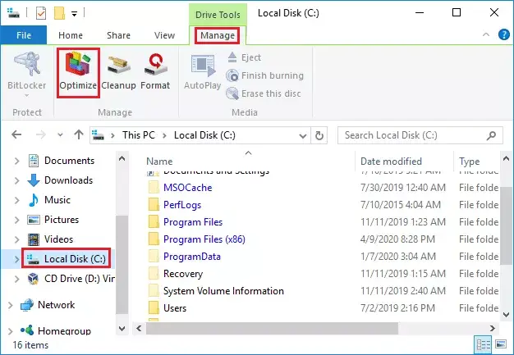Click the New folder quick access icon

(59, 13)
